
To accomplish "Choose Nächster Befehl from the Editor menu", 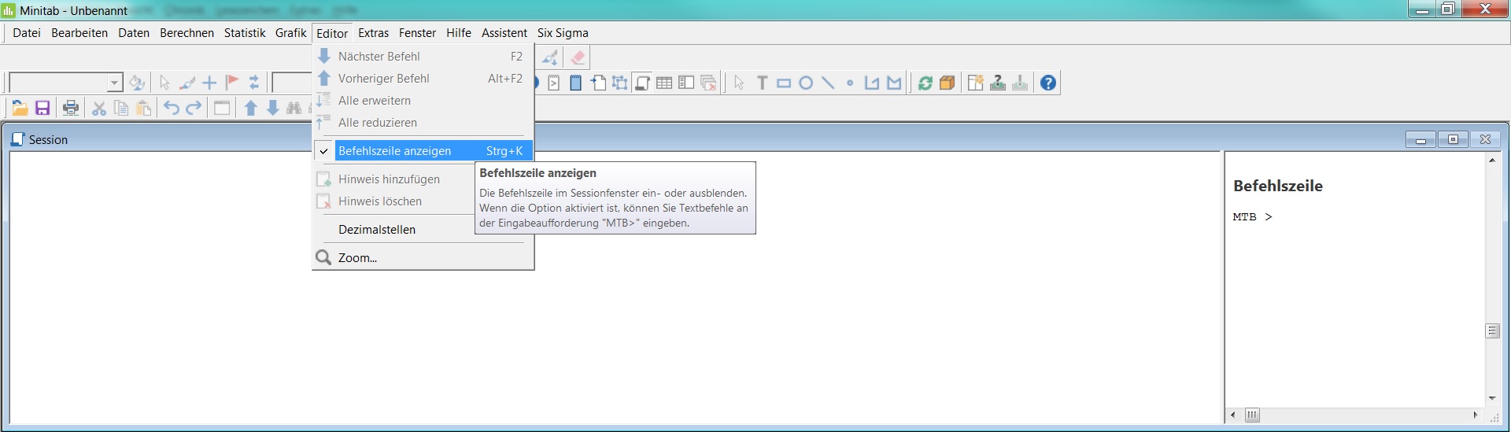I will click(x=423, y=56).
